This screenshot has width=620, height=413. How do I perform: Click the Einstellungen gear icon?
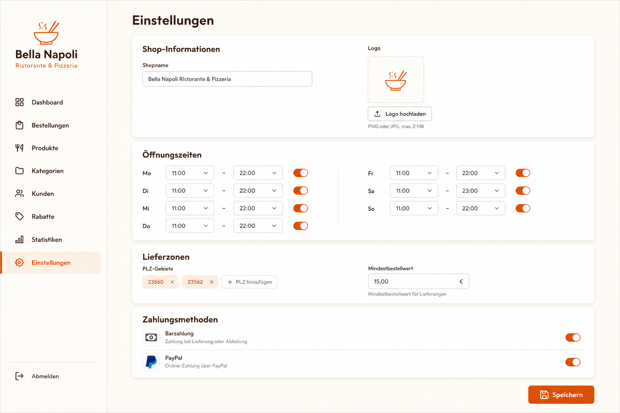19,263
